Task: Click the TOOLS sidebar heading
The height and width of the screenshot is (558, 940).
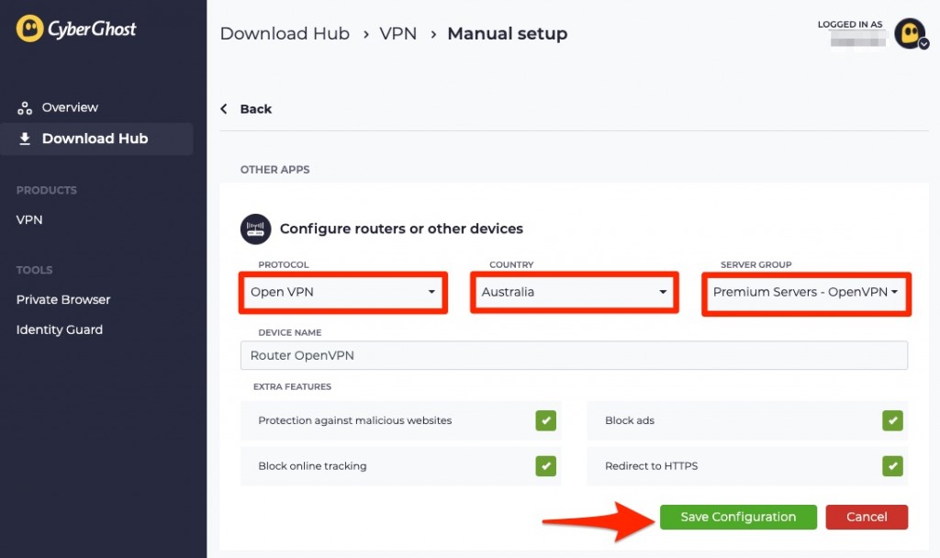Action: pos(34,271)
